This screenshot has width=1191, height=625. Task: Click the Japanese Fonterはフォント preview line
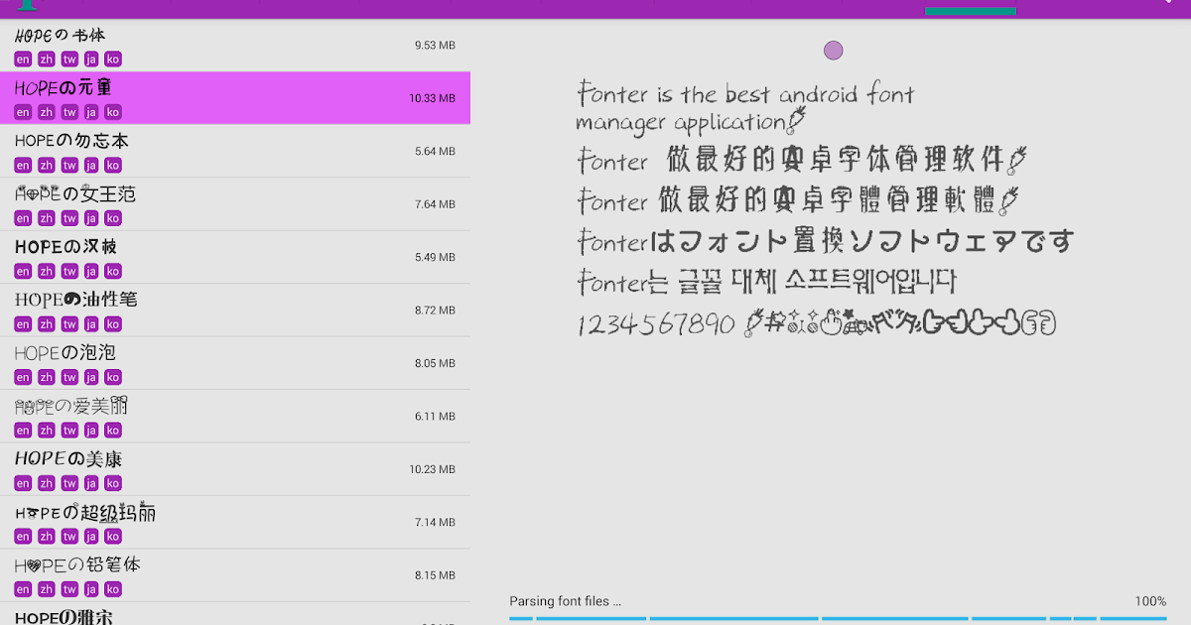tap(826, 241)
